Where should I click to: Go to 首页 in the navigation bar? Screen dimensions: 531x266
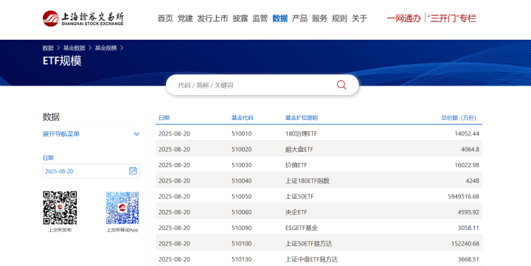(165, 18)
